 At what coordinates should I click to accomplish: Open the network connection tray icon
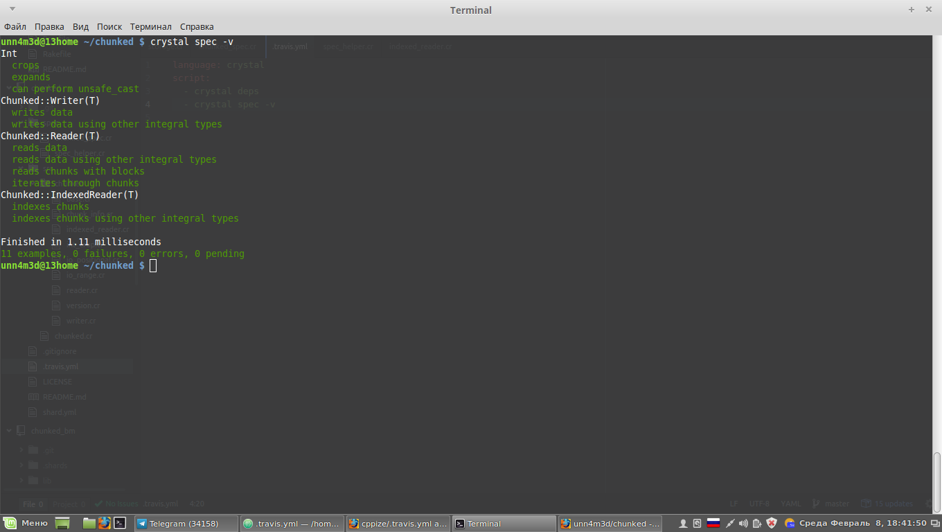coord(730,524)
